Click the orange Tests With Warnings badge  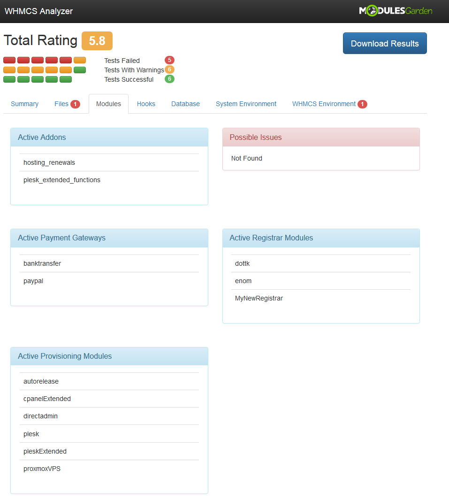[169, 69]
